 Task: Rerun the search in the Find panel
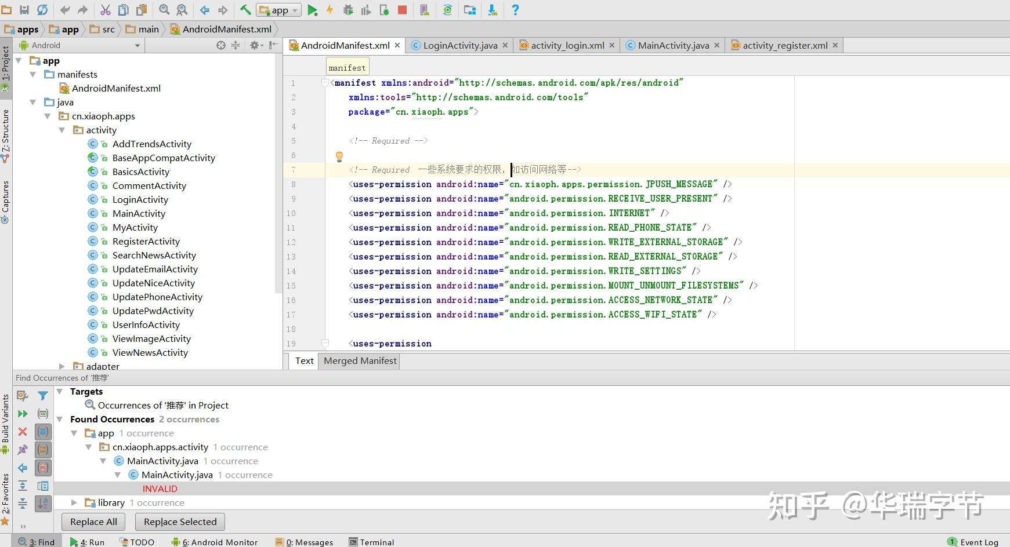click(23, 414)
